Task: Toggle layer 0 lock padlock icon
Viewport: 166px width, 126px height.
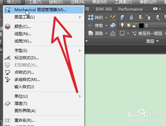Action: click(x=135, y=25)
